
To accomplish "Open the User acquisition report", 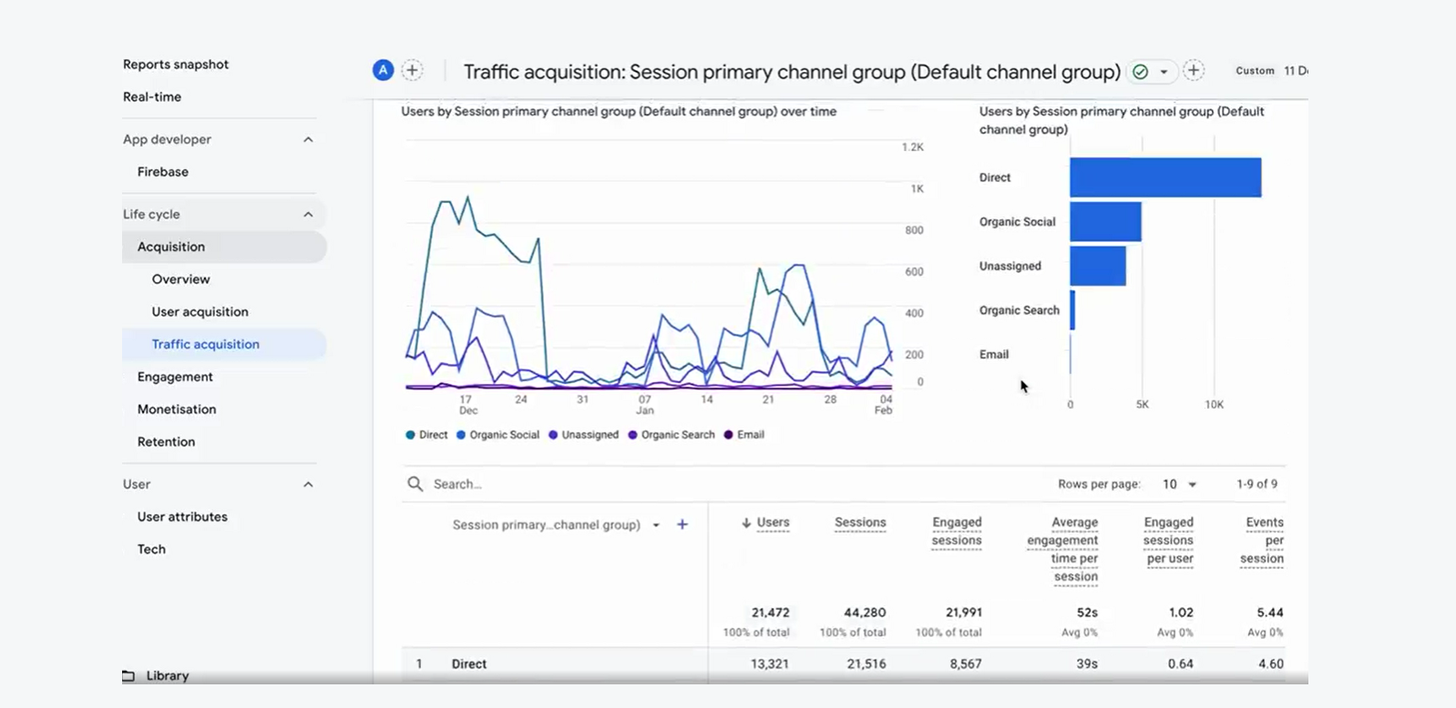I will pyautogui.click(x=200, y=311).
